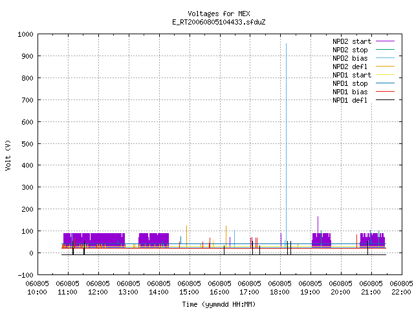Click the 22:00 time tick label
Image resolution: width=414 pixels, height=310 pixels.
(x=401, y=292)
